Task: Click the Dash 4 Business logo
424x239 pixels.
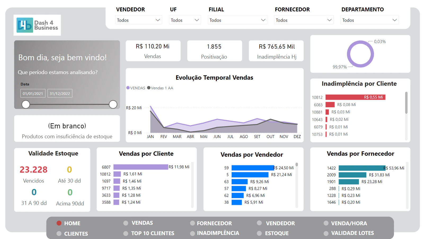Action: pos(37,25)
